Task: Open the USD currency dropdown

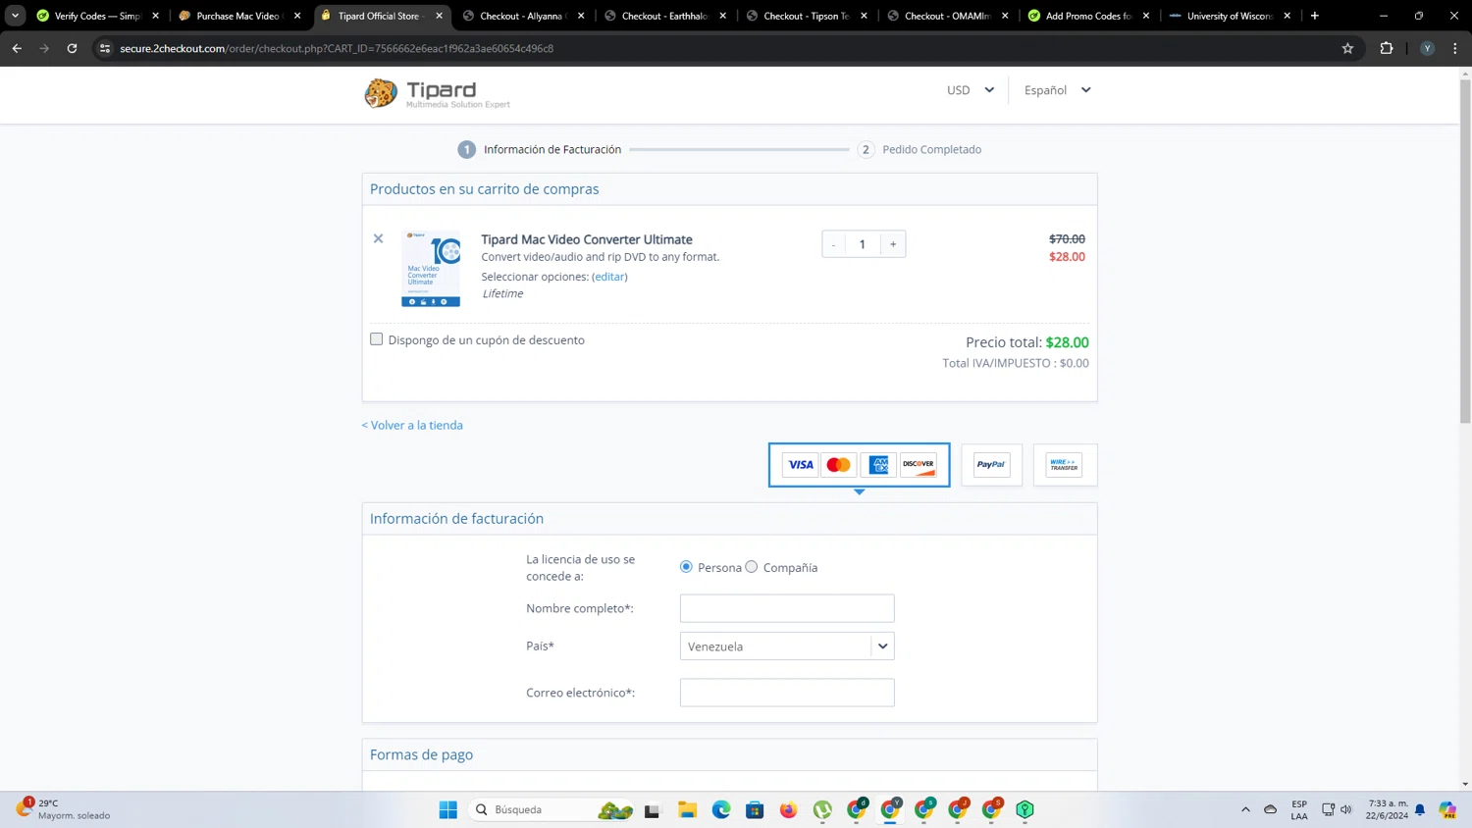Action: pos(970,90)
